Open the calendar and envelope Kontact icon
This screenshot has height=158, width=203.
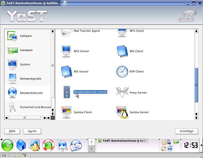[x=76, y=145]
